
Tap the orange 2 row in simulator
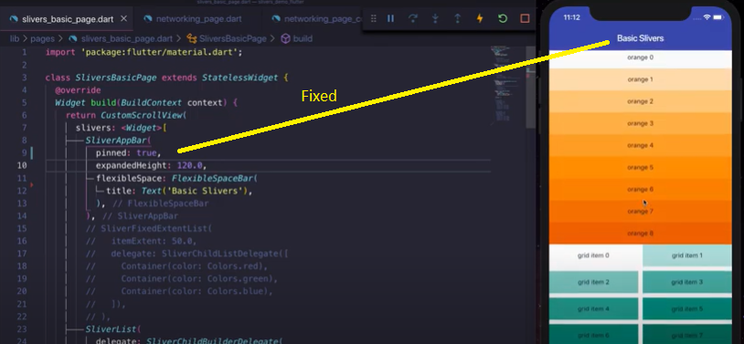pos(640,101)
